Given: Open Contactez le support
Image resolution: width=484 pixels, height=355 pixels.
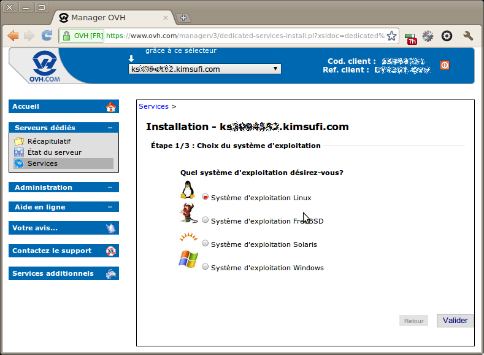Looking at the screenshot, I should (64, 251).
